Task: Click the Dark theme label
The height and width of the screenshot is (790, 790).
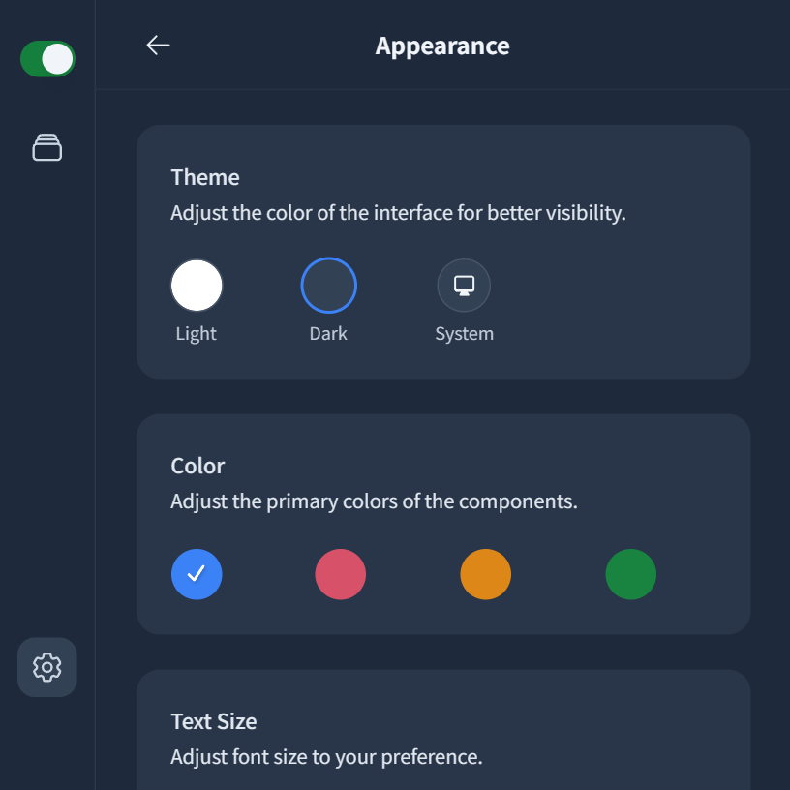Action: tap(328, 334)
